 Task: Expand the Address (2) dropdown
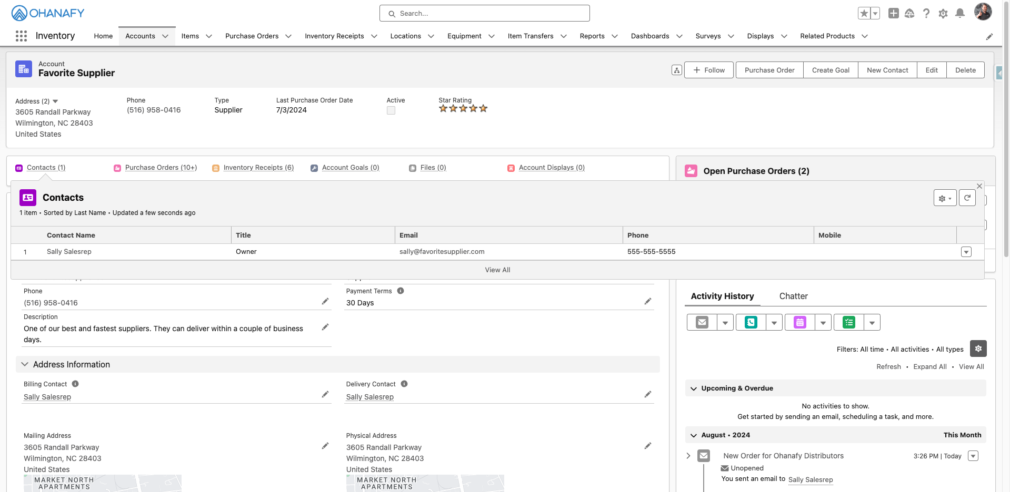(55, 101)
